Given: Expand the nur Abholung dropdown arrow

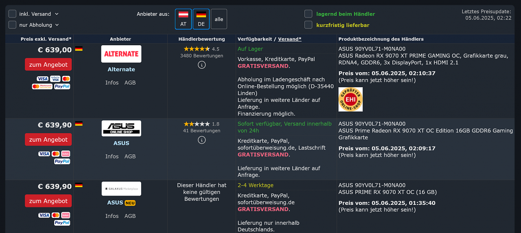Looking at the screenshot, I should (57, 25).
